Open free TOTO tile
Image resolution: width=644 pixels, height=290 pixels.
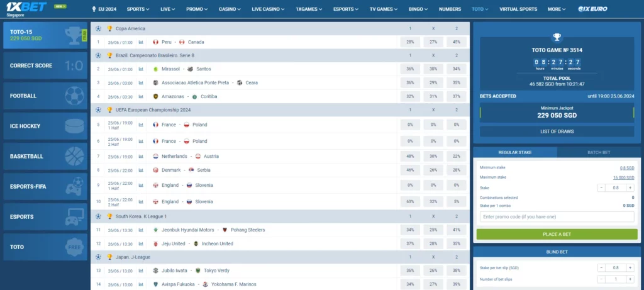pos(45,247)
